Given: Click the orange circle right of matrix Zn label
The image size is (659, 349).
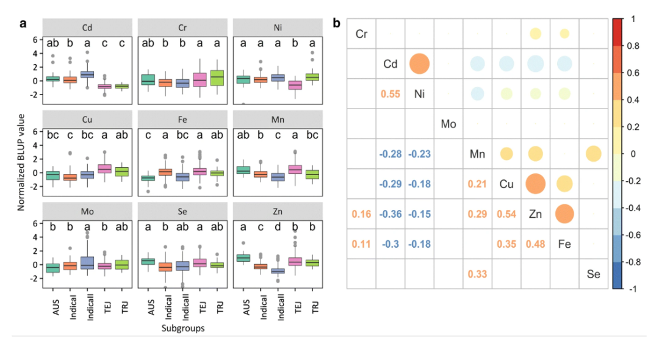Looking at the screenshot, I should [x=564, y=214].
